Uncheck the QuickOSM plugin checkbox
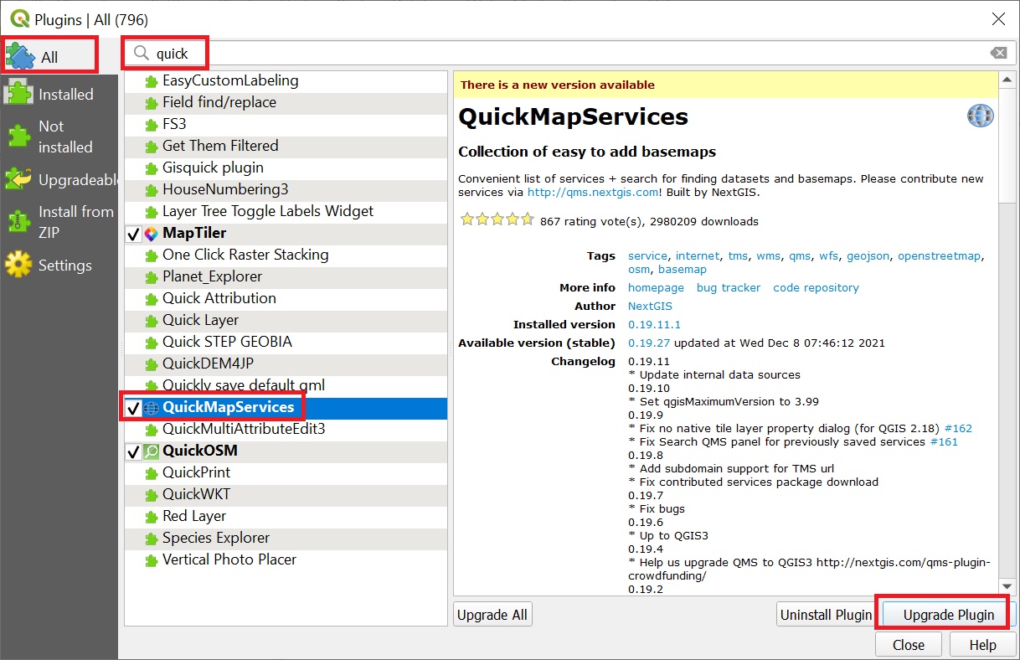 (133, 451)
